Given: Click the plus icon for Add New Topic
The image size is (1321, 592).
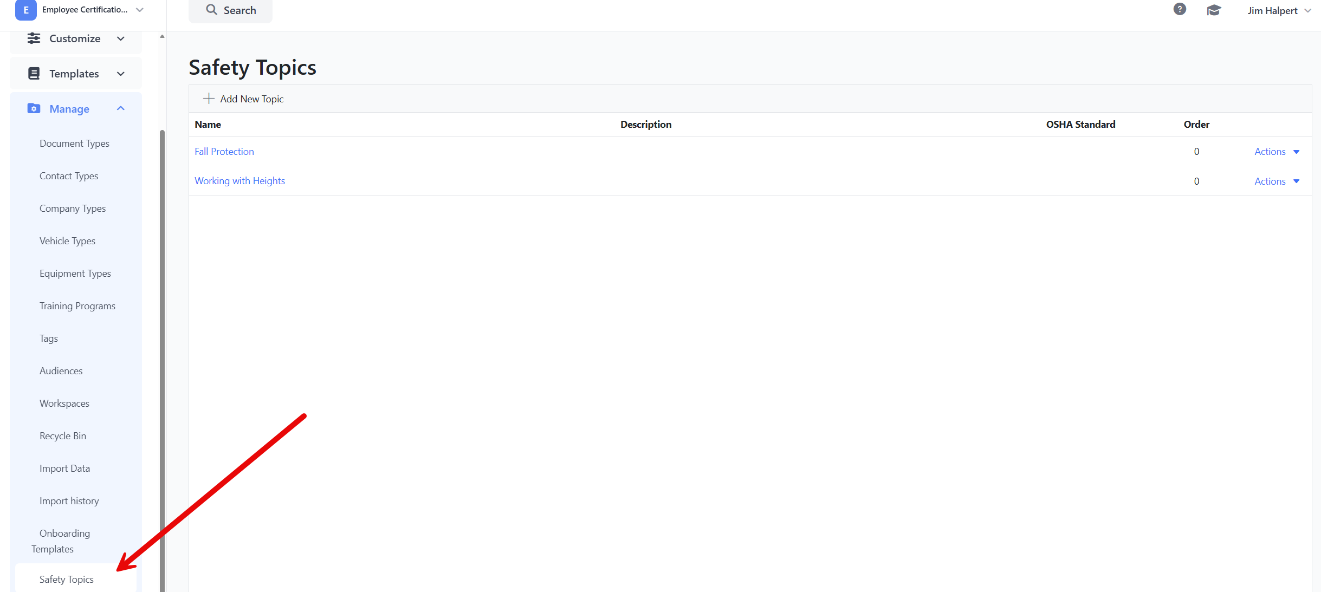Looking at the screenshot, I should (x=209, y=99).
